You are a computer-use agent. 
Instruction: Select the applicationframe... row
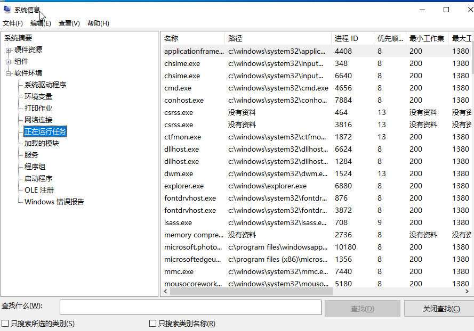pyautogui.click(x=317, y=51)
